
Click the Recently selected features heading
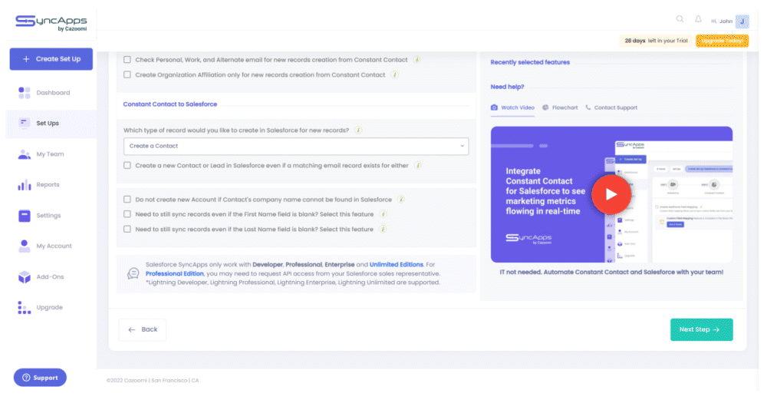coord(530,62)
